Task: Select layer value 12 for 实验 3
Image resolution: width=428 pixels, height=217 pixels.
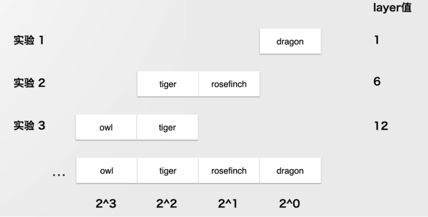Action: [381, 126]
